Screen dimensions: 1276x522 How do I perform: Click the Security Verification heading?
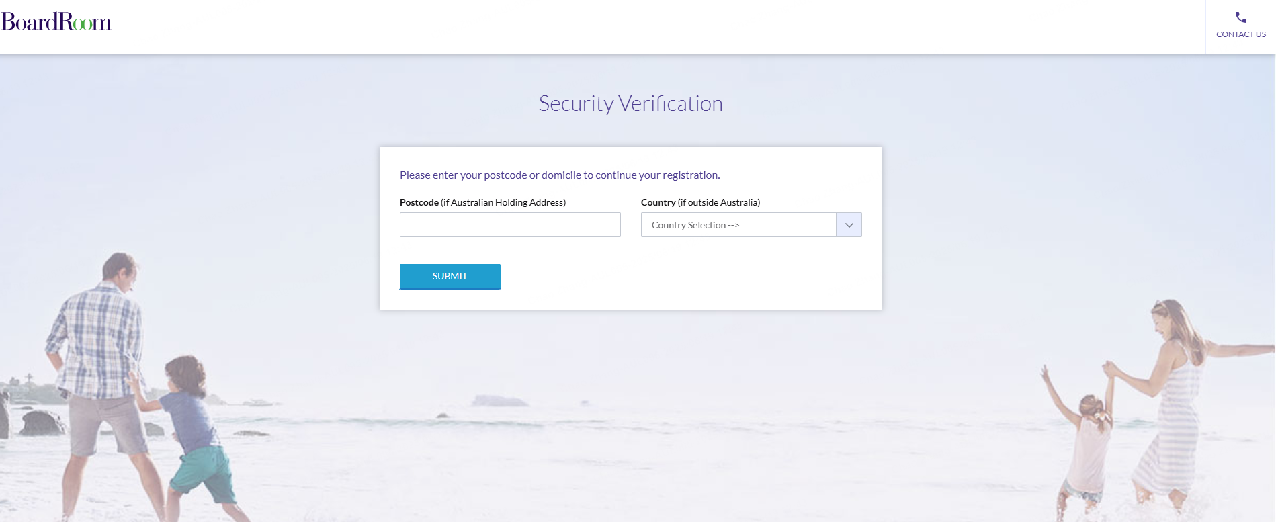coord(630,103)
